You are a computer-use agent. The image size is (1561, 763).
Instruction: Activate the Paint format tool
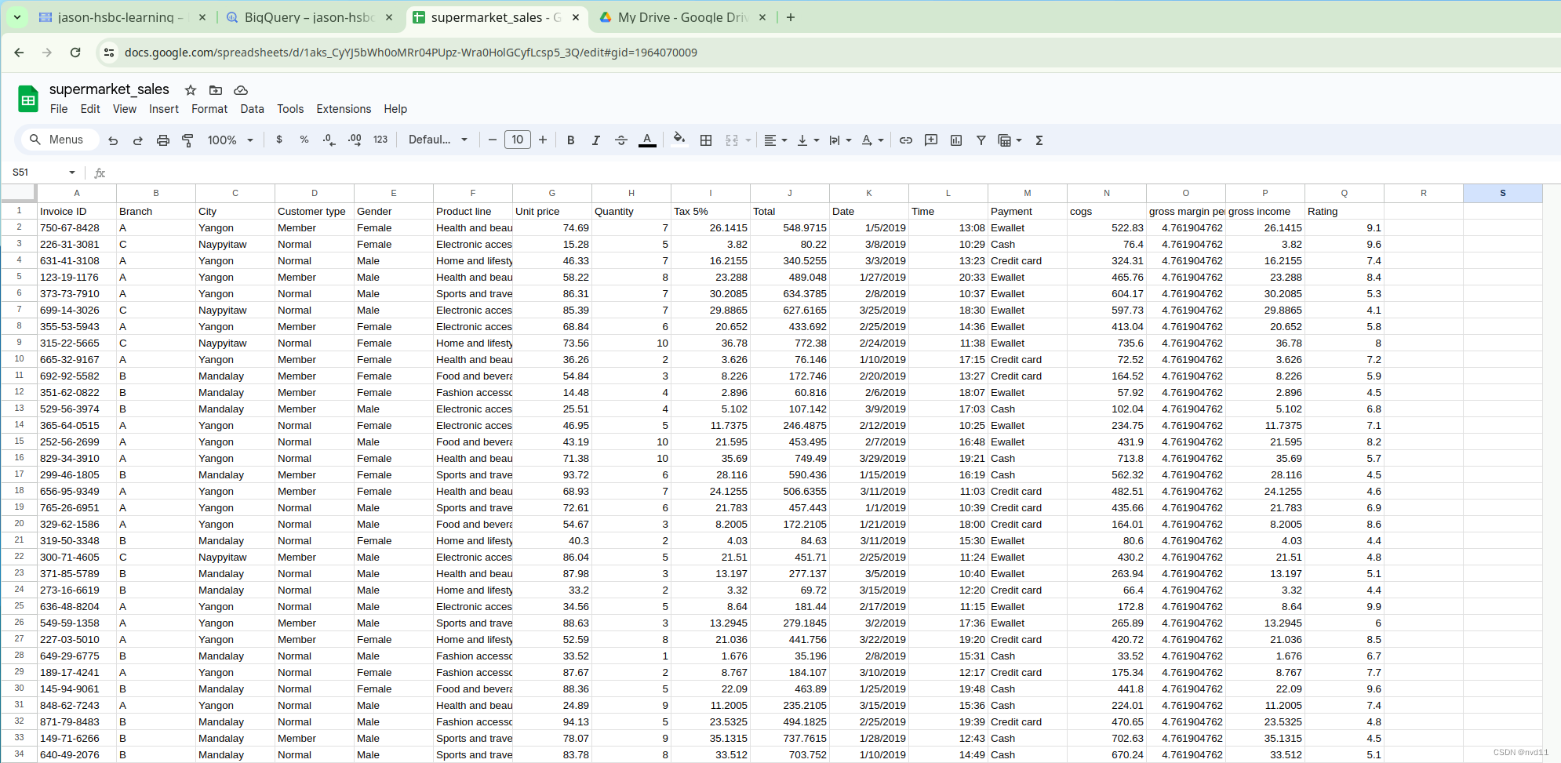[187, 140]
